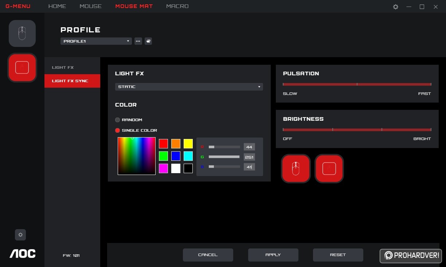
Task: Pick the green color swatch
Action: coord(163,156)
